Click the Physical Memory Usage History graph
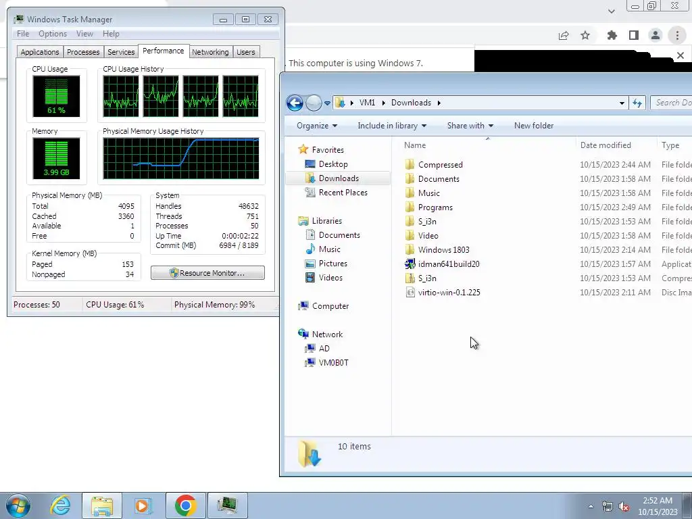The width and height of the screenshot is (692, 519). 181,158
